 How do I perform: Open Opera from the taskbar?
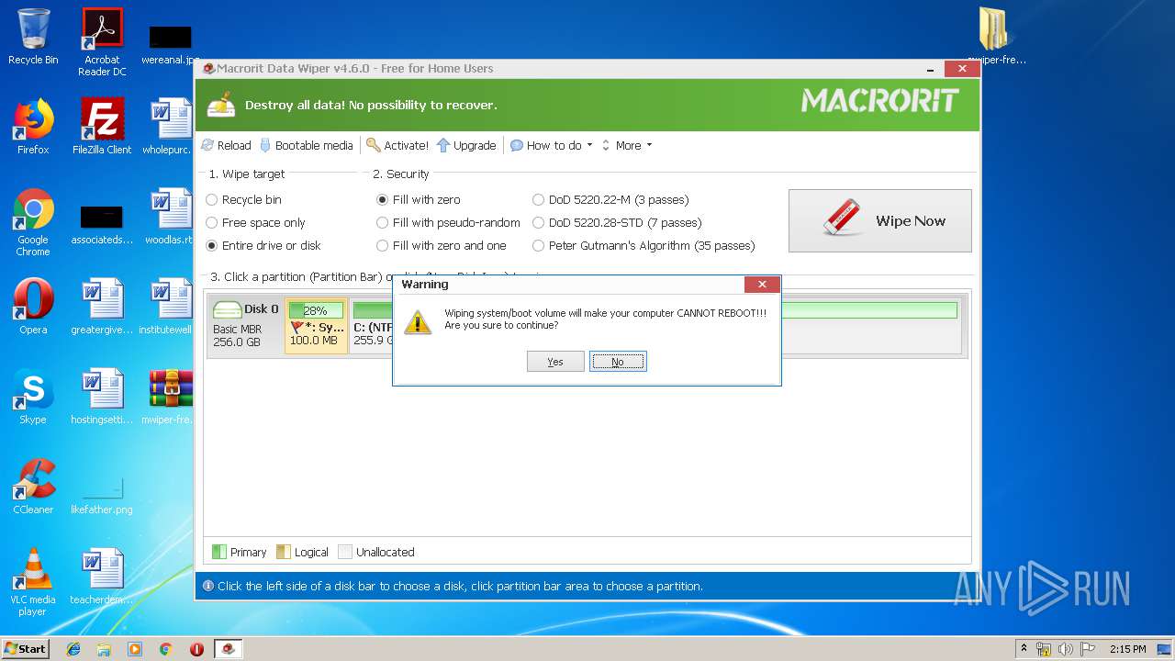point(196,649)
